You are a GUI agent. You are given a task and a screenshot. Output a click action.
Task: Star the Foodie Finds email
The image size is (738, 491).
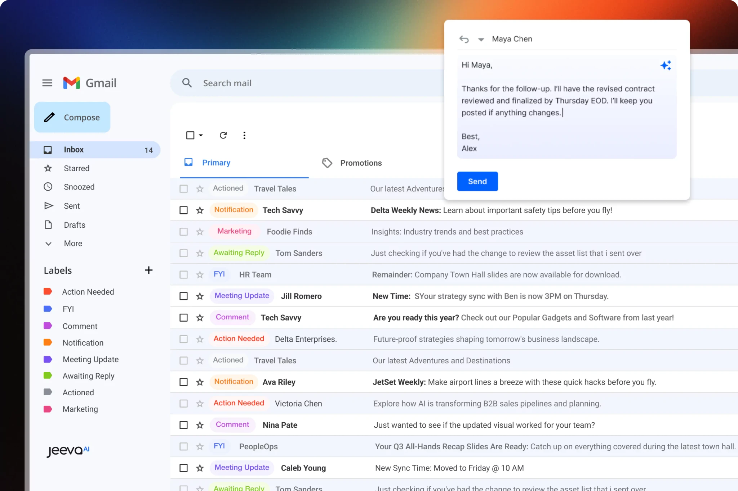pos(200,232)
